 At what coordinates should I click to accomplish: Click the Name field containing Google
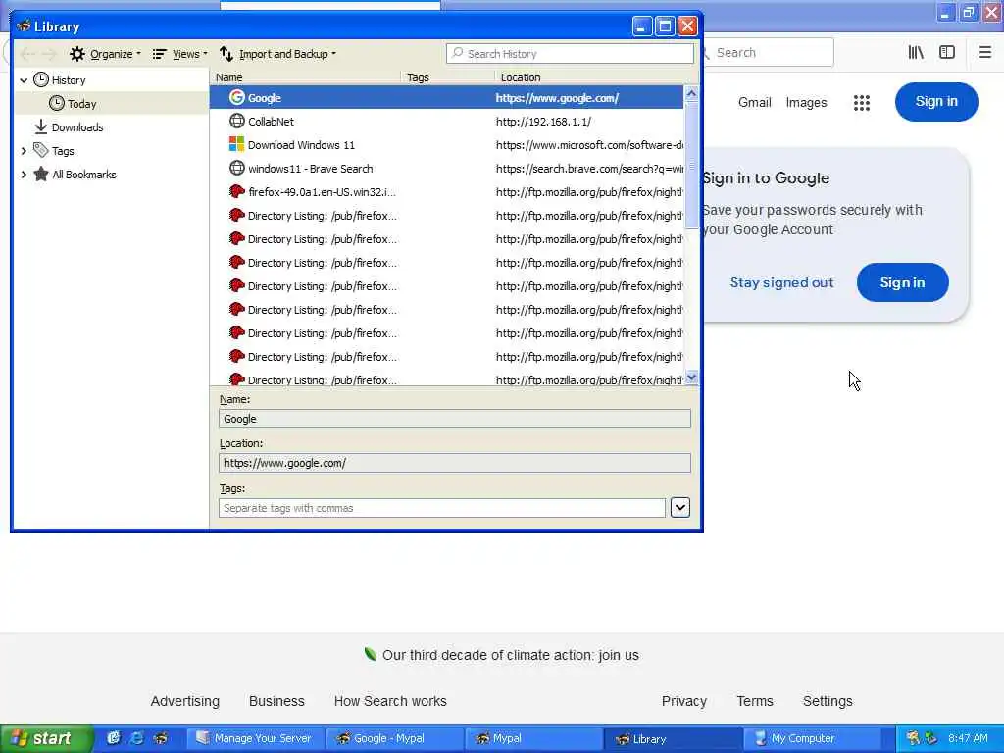pyautogui.click(x=455, y=419)
